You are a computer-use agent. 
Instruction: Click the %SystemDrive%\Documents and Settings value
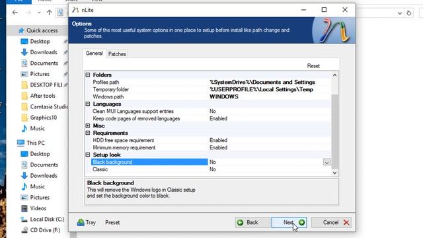click(262, 82)
